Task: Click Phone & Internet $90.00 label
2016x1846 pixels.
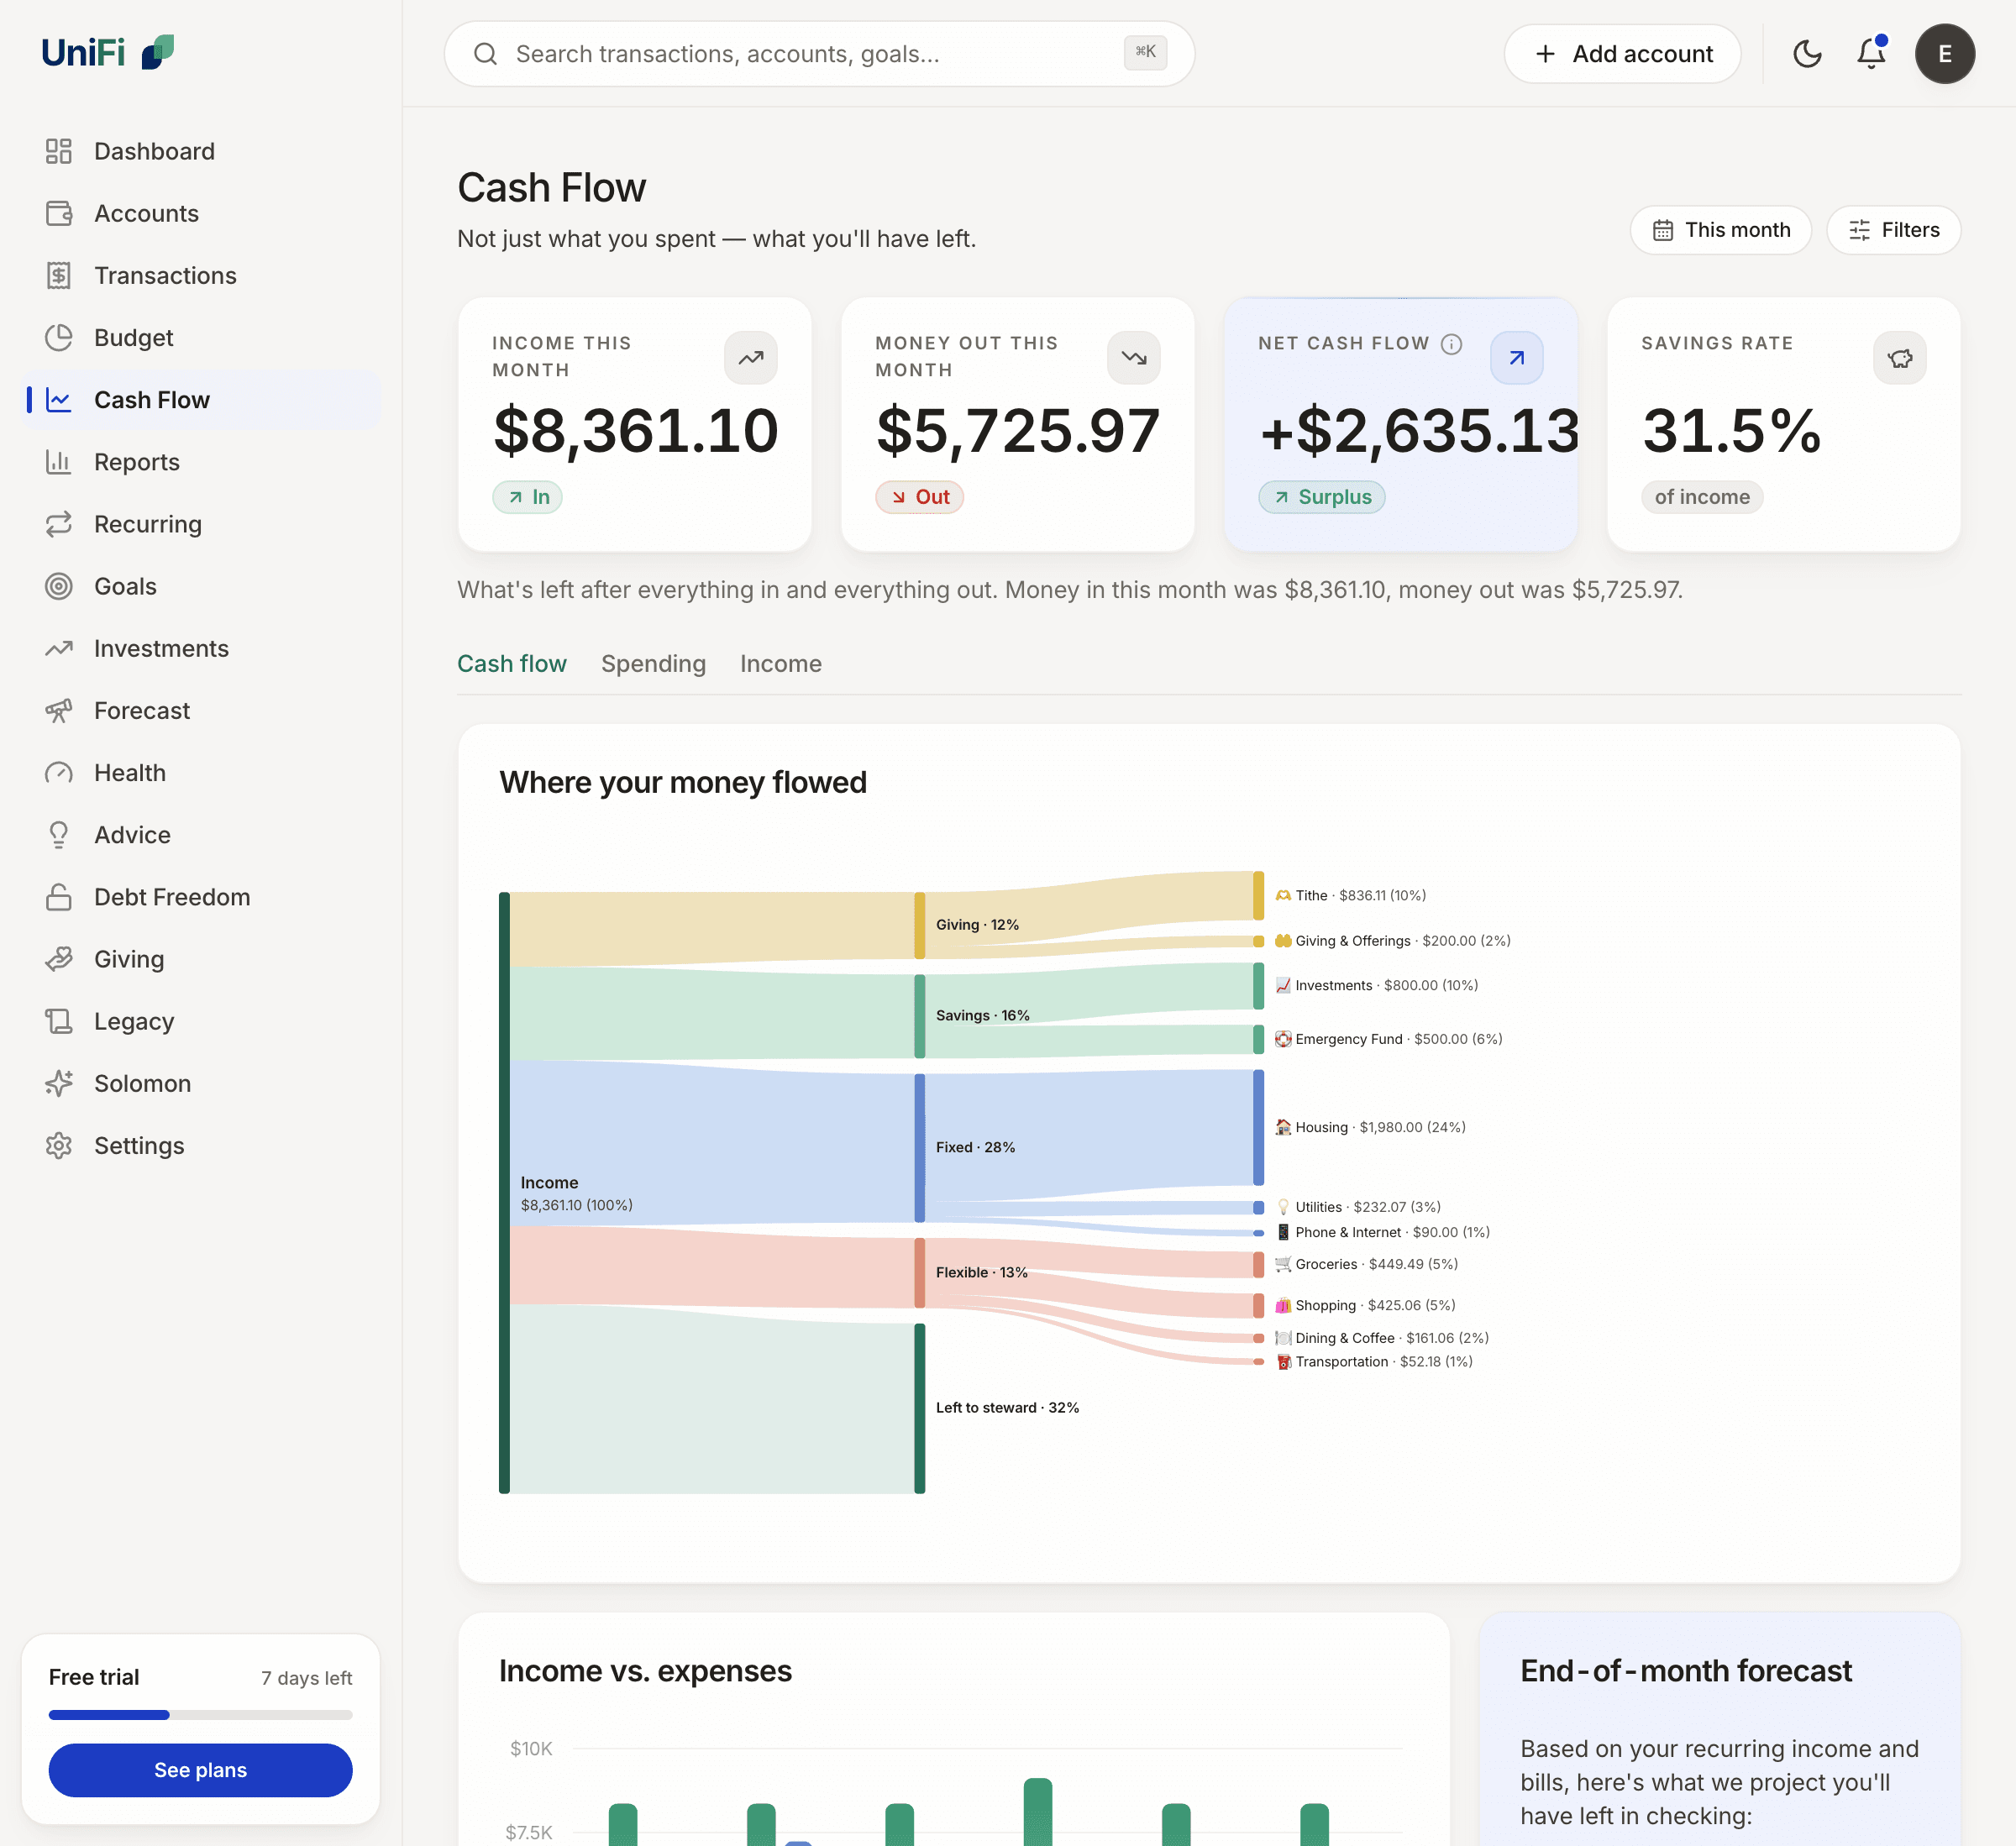Action: [1382, 1232]
